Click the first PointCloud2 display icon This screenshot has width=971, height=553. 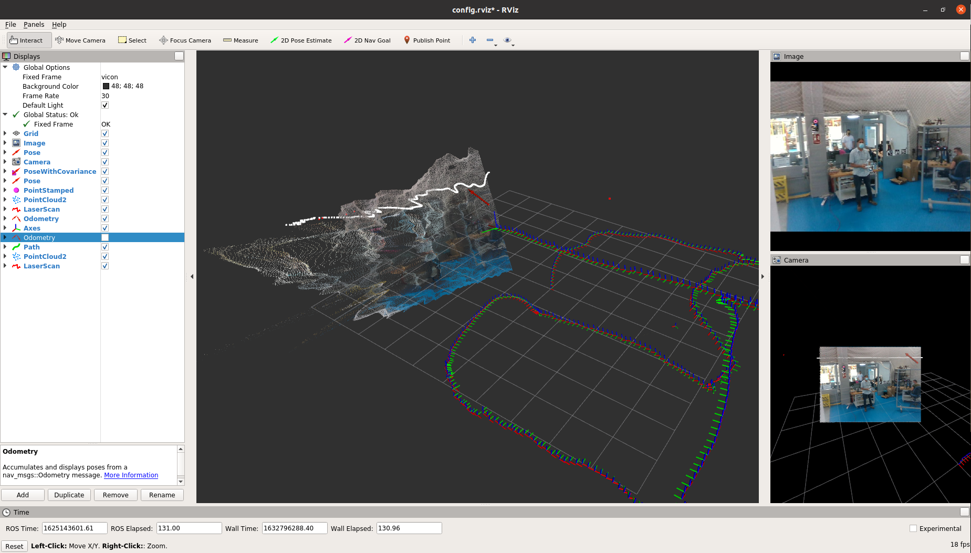click(x=16, y=200)
